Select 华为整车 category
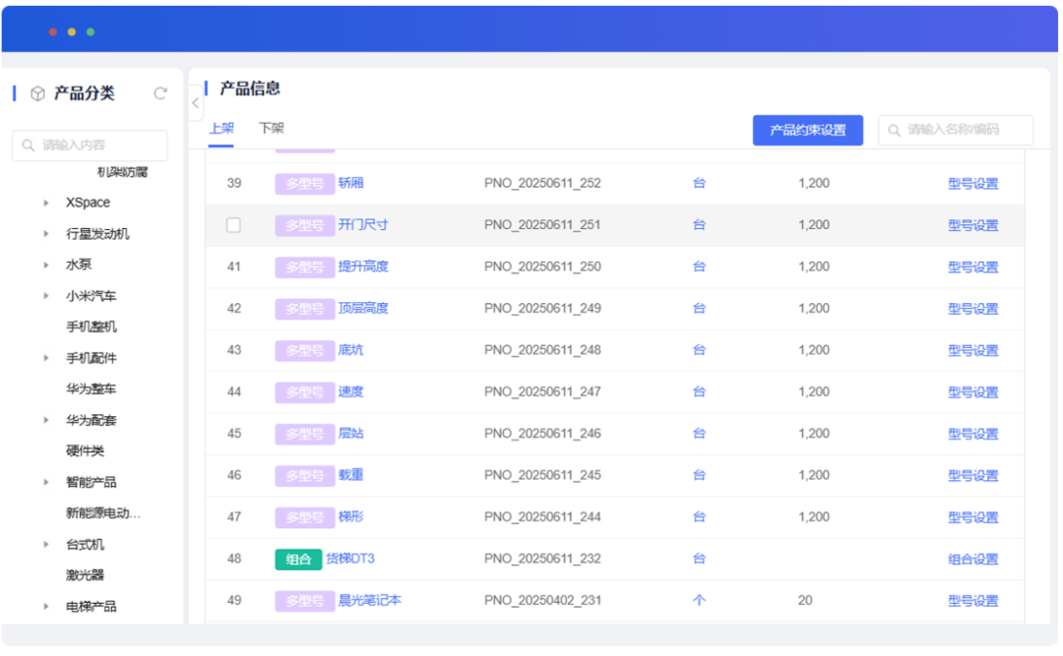Screen dimensions: 1063x656 click(91, 389)
